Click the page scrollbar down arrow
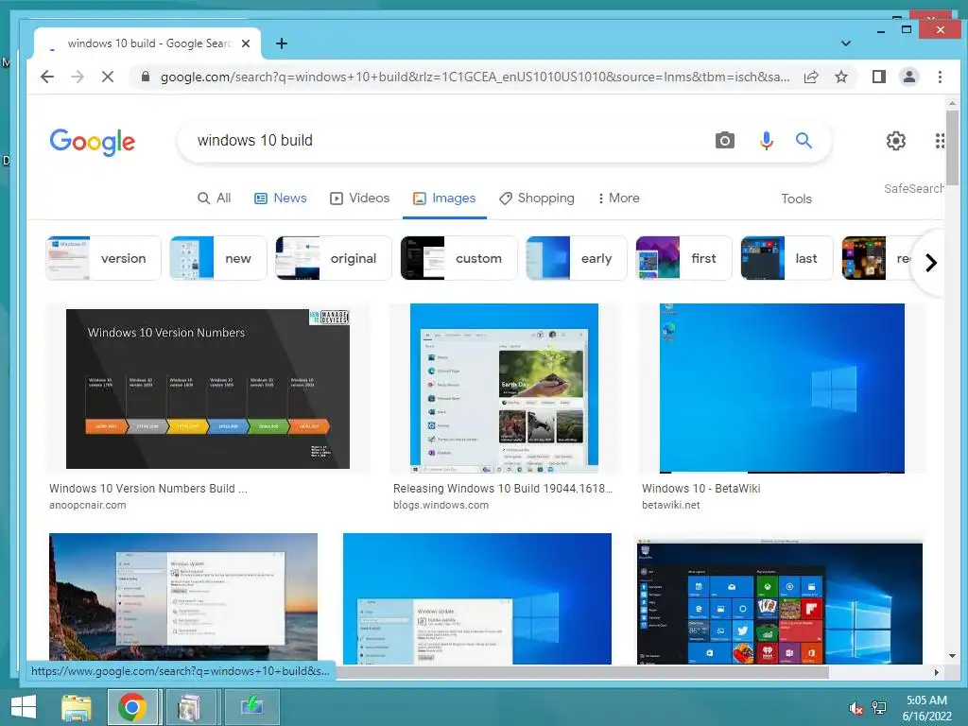 tap(952, 656)
